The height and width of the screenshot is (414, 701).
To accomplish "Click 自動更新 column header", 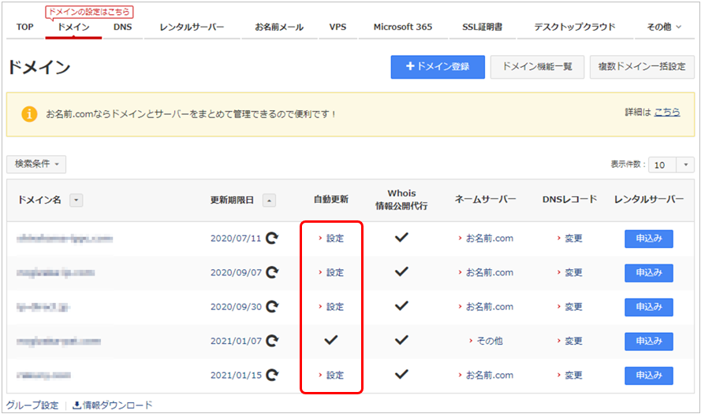I will (x=331, y=199).
